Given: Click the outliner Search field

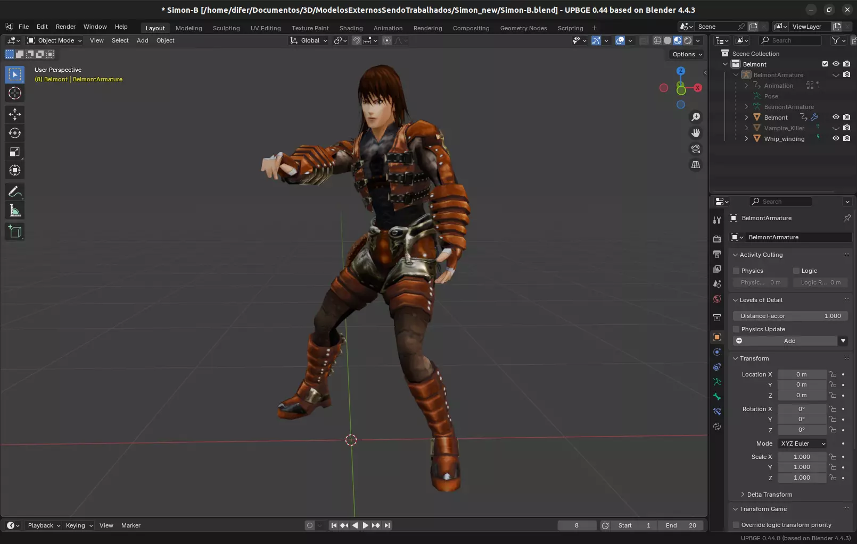Looking at the screenshot, I should [x=790, y=40].
